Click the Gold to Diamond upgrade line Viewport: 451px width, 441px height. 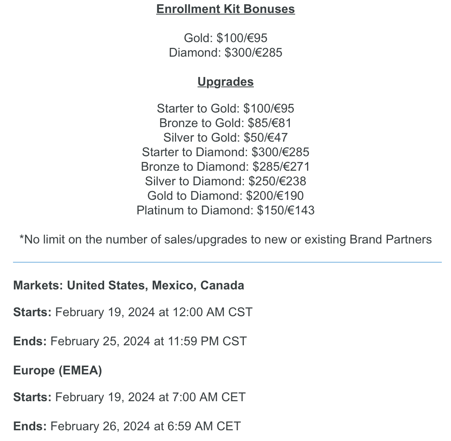225,196
